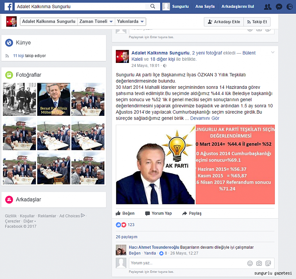
Task: Open Arkadaşlarını Bul
Action: click(238, 6)
